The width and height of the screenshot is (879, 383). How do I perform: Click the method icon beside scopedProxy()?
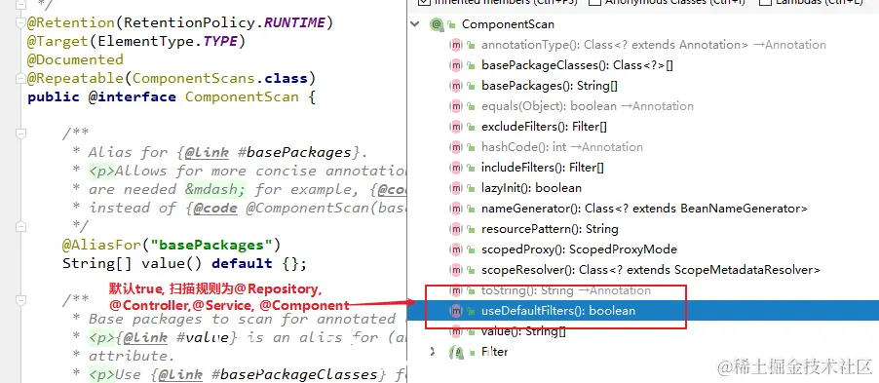click(x=456, y=249)
